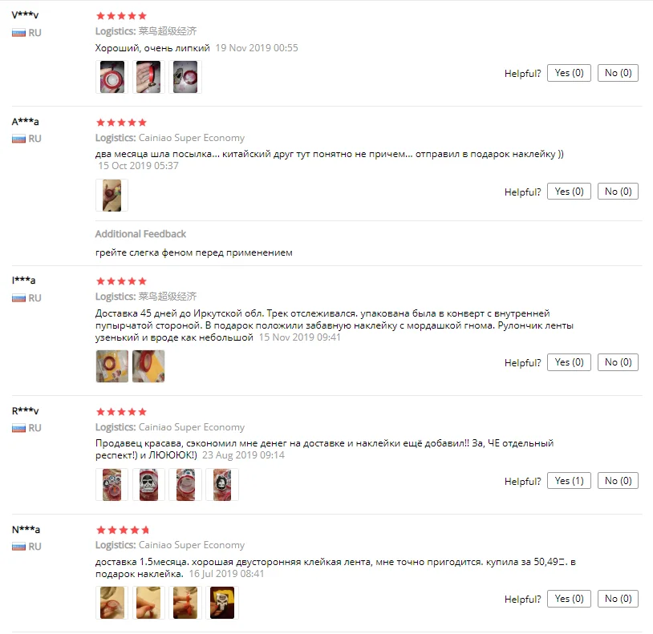This screenshot has width=653, height=634.
Task: Click the five-star rating on R***v's review
Action: click(x=121, y=412)
